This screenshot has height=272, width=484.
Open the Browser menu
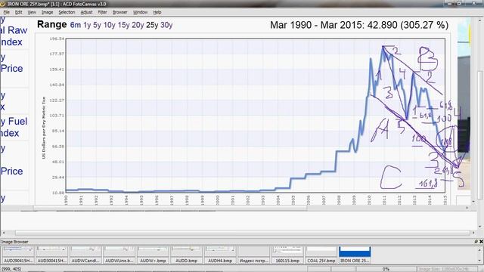(x=119, y=12)
